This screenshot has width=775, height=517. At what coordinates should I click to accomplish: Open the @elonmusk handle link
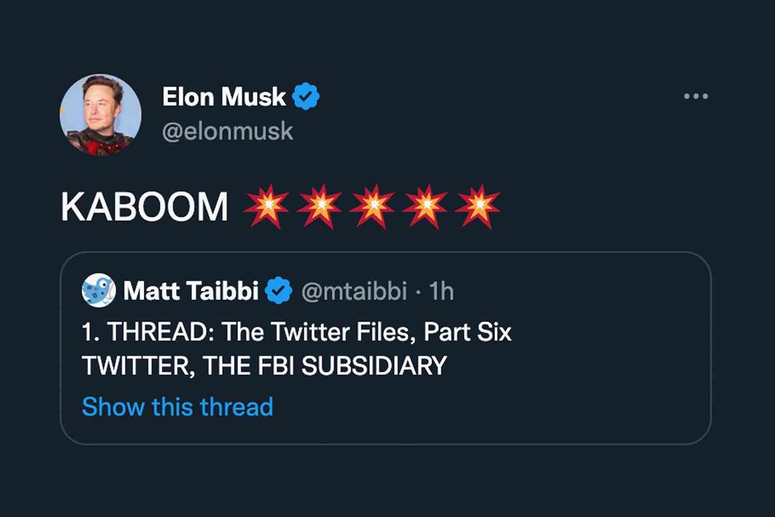(x=229, y=130)
